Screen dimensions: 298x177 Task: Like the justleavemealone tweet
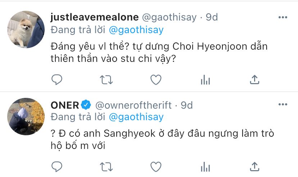pyautogui.click(x=155, y=79)
